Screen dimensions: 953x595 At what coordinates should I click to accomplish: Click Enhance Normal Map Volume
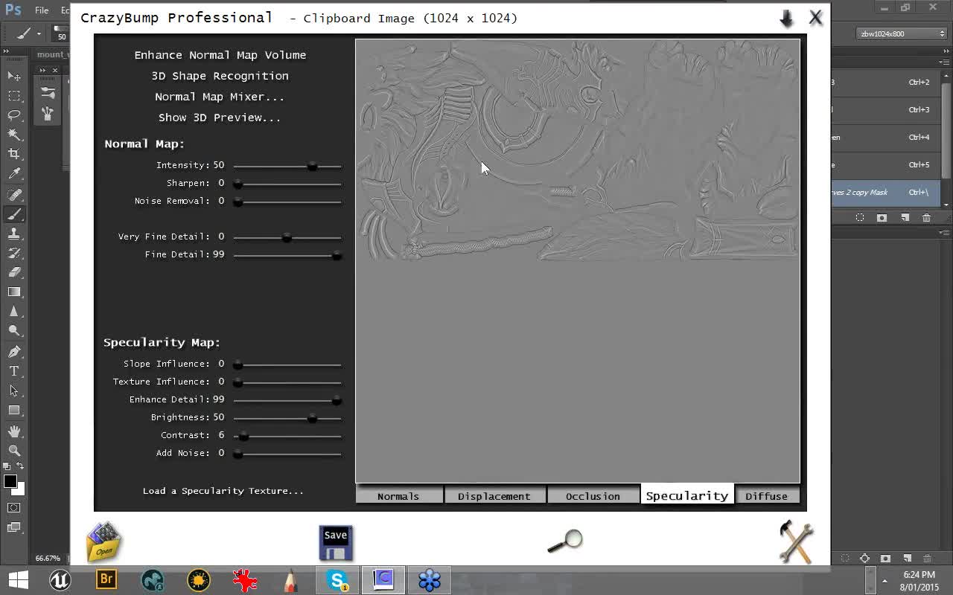(220, 55)
